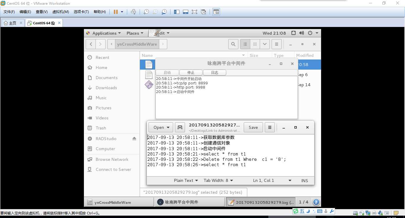Switch file manager to grid view
405x218 pixels.
(255, 44)
